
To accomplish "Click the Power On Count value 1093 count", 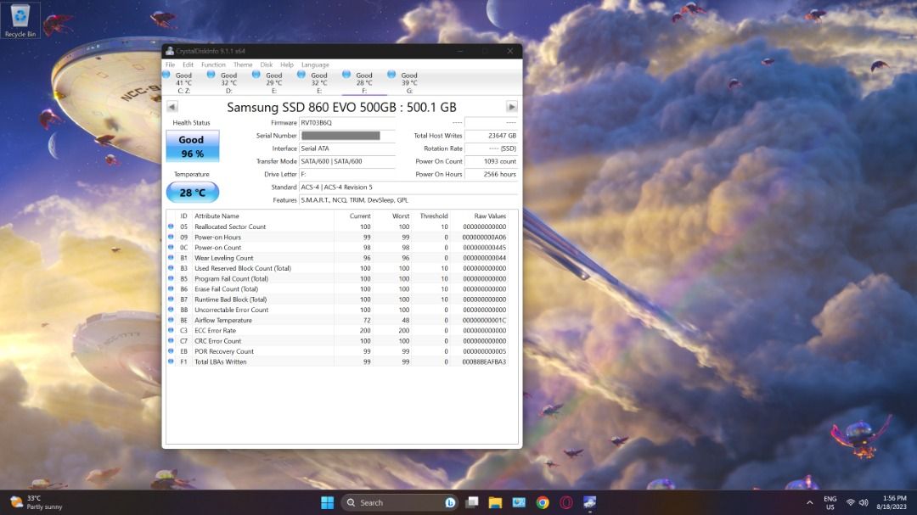I will (492, 161).
